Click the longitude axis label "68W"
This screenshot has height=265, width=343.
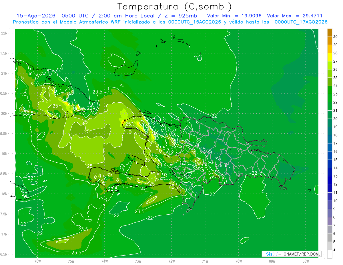(x=306, y=261)
